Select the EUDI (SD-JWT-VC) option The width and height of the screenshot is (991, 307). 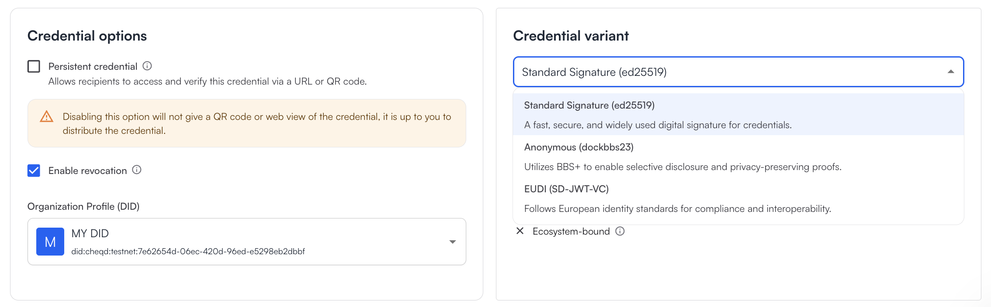(566, 189)
